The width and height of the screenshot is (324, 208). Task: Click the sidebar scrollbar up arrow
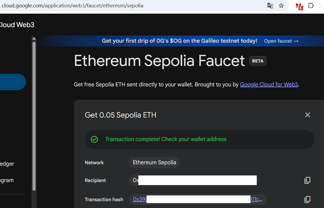(x=34, y=38)
